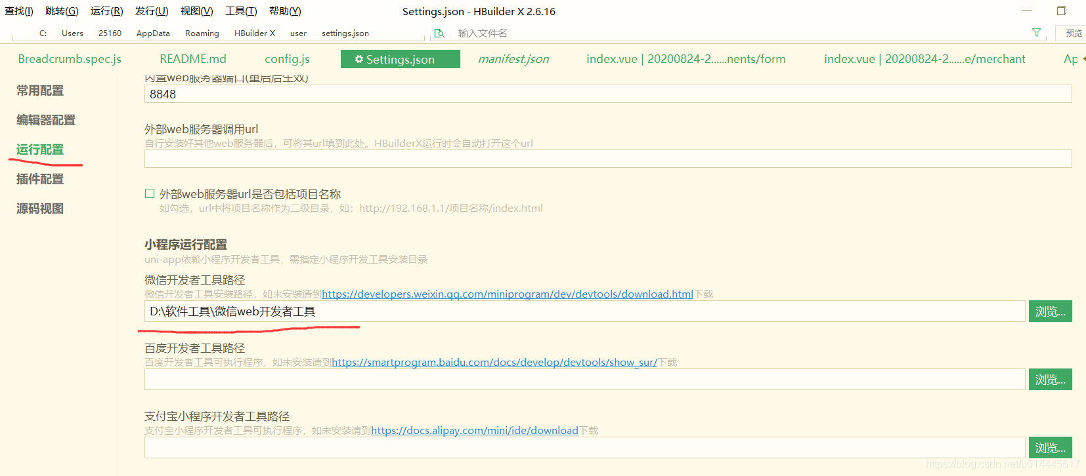This screenshot has width=1086, height=476.
Task: Click the 百度开发者工具路径 input field
Action: (584, 380)
